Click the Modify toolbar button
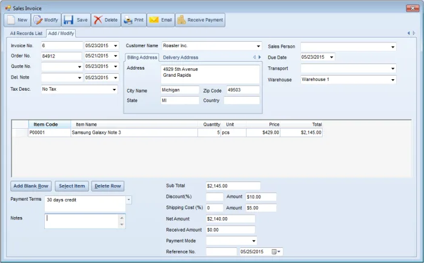This screenshot has height=263, width=424. click(46, 20)
